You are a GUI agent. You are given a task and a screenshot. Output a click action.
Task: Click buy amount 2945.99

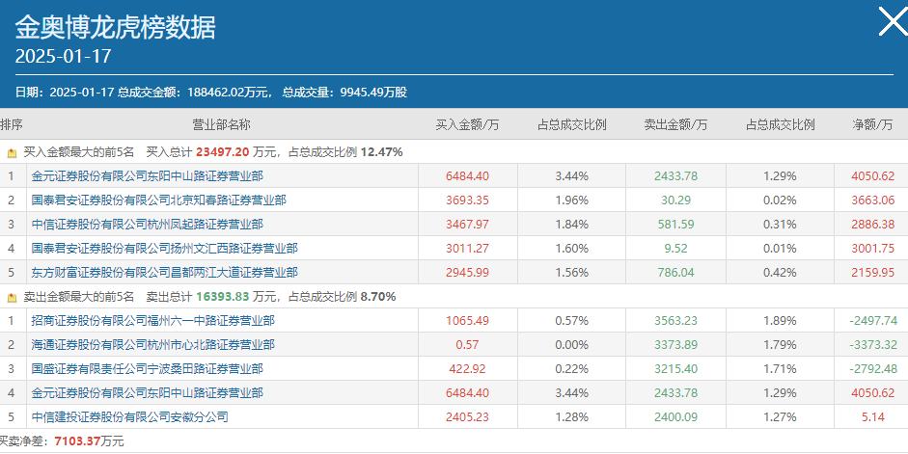pos(467,273)
